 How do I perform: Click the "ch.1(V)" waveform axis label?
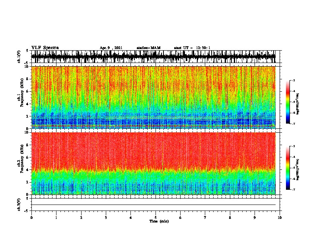click(19, 57)
